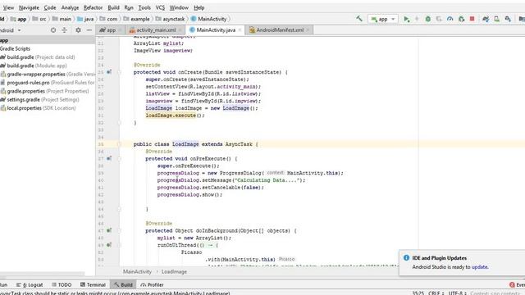Click gutter icon beside runOnUiThread line
This screenshot has width=525, height=295.
click(109, 245)
